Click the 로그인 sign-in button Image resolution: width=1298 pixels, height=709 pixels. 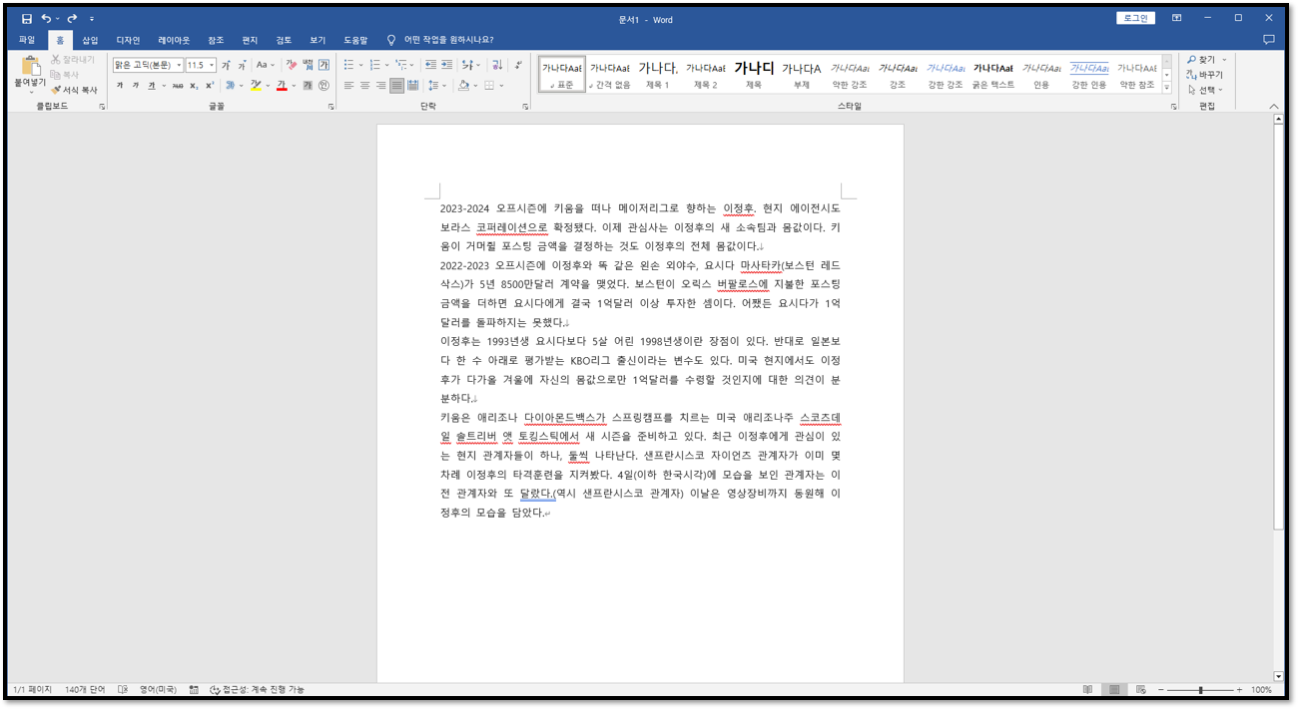[1135, 18]
